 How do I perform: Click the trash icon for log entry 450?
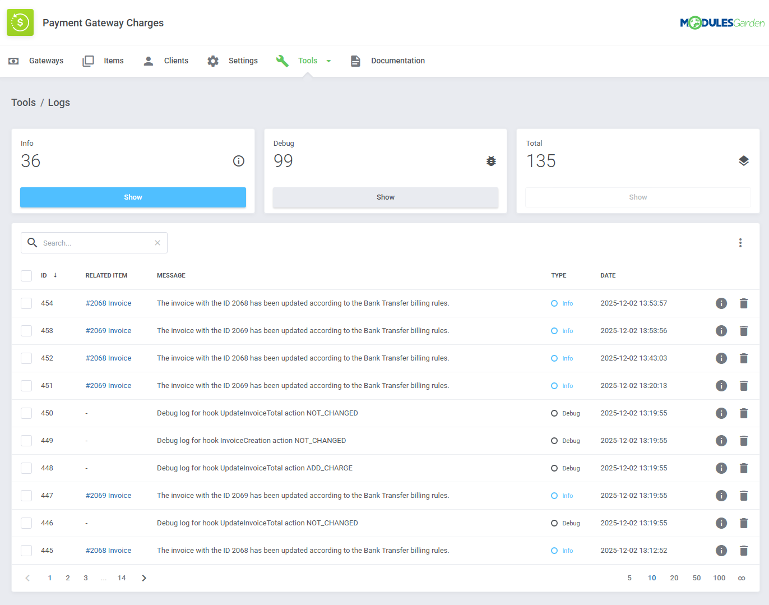[x=744, y=413]
